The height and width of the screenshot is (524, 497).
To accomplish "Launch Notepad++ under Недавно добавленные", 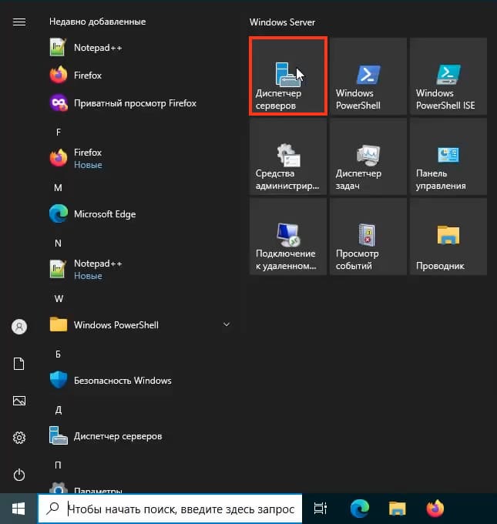I will pos(140,48).
